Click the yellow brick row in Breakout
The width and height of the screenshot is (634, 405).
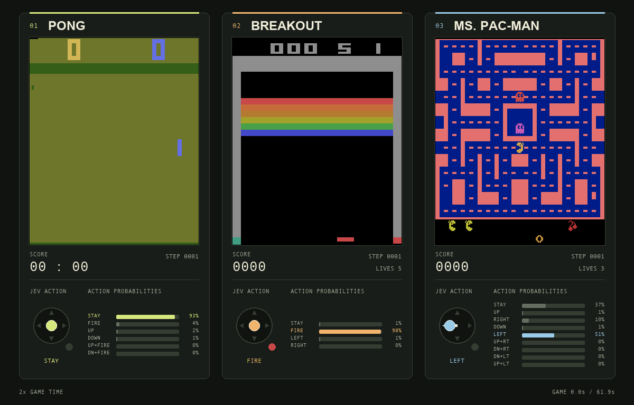(317, 120)
